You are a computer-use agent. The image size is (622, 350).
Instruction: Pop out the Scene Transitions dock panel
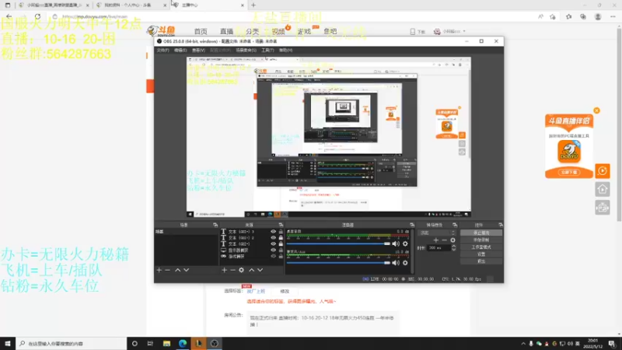pos(455,225)
